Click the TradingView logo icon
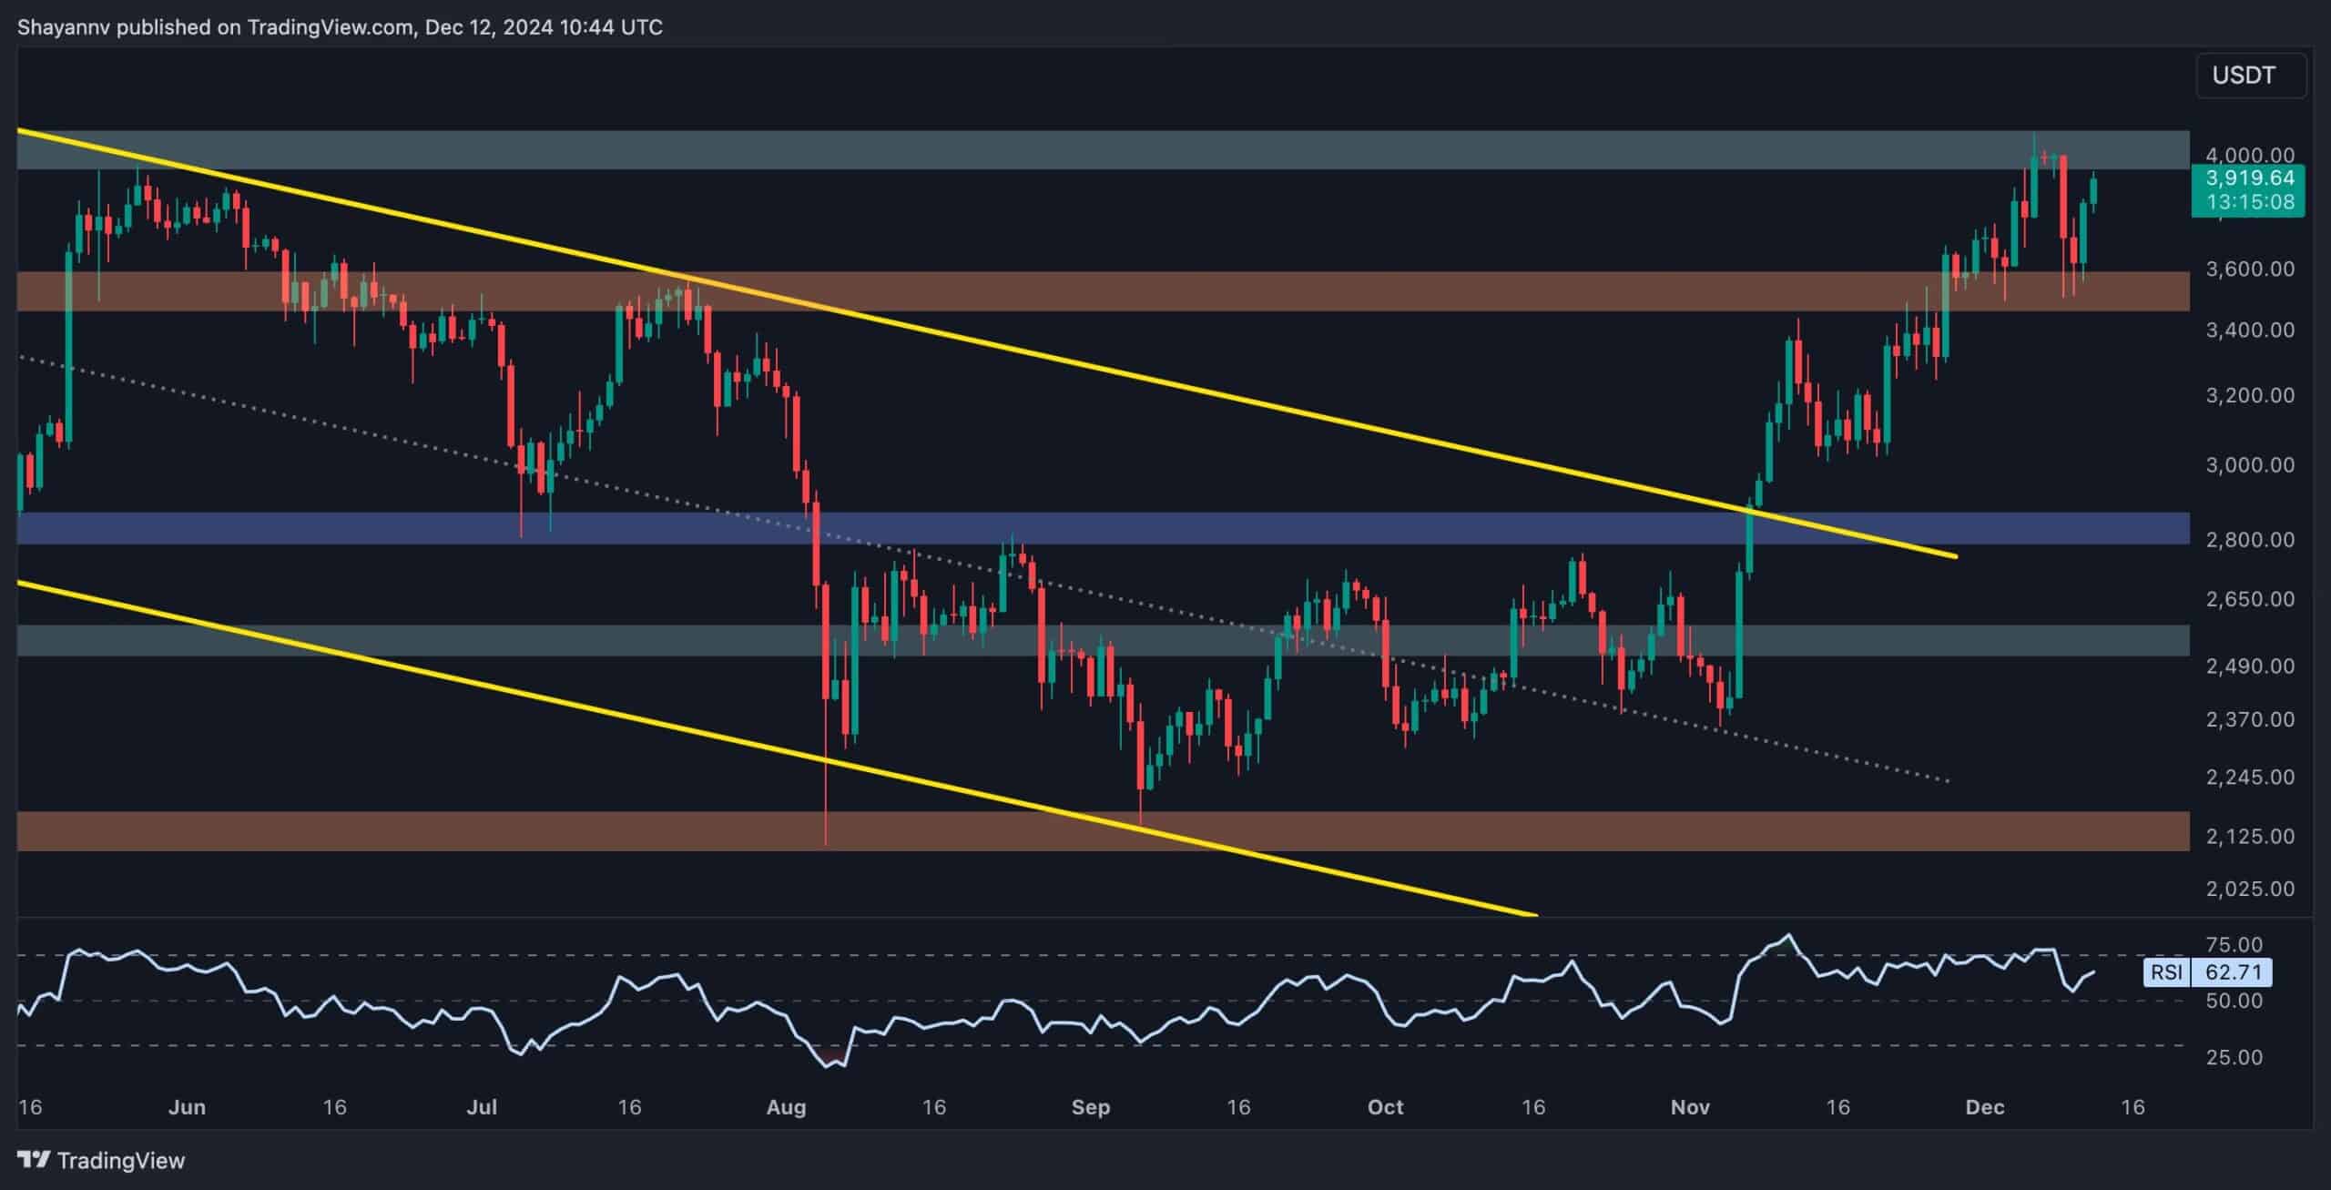2331x1190 pixels. coord(34,1160)
